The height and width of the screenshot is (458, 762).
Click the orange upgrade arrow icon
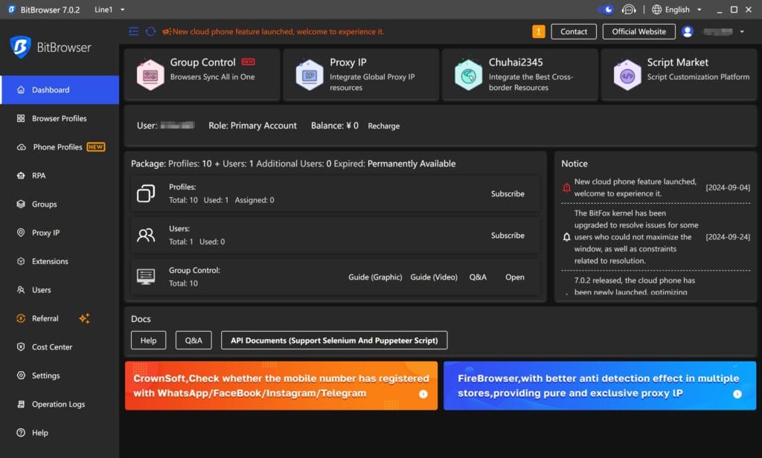[539, 31]
